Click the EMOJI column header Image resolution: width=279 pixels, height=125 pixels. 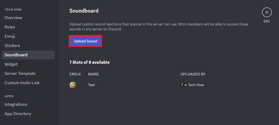click(x=75, y=74)
